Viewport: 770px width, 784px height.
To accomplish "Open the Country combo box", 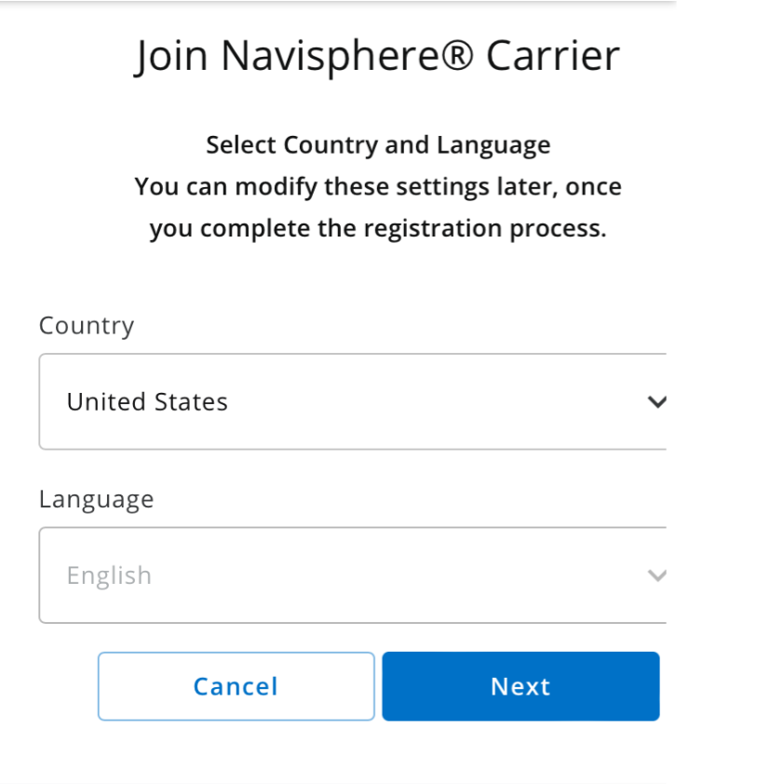I will pos(354,401).
